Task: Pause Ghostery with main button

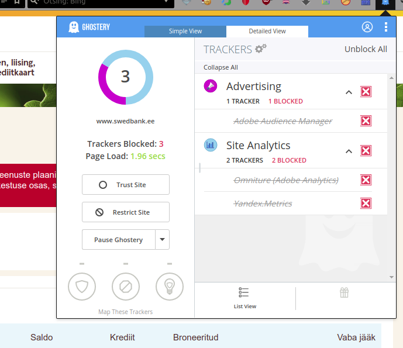Action: 119,240
